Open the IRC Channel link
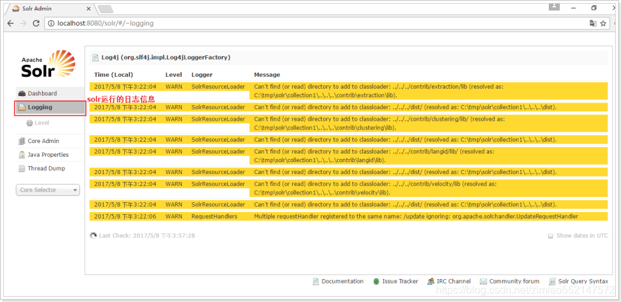621x302 pixels. [x=454, y=282]
